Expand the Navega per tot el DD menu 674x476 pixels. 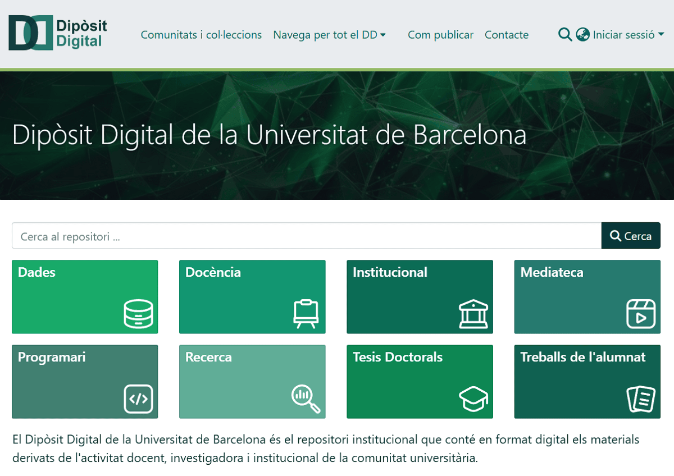click(x=329, y=35)
